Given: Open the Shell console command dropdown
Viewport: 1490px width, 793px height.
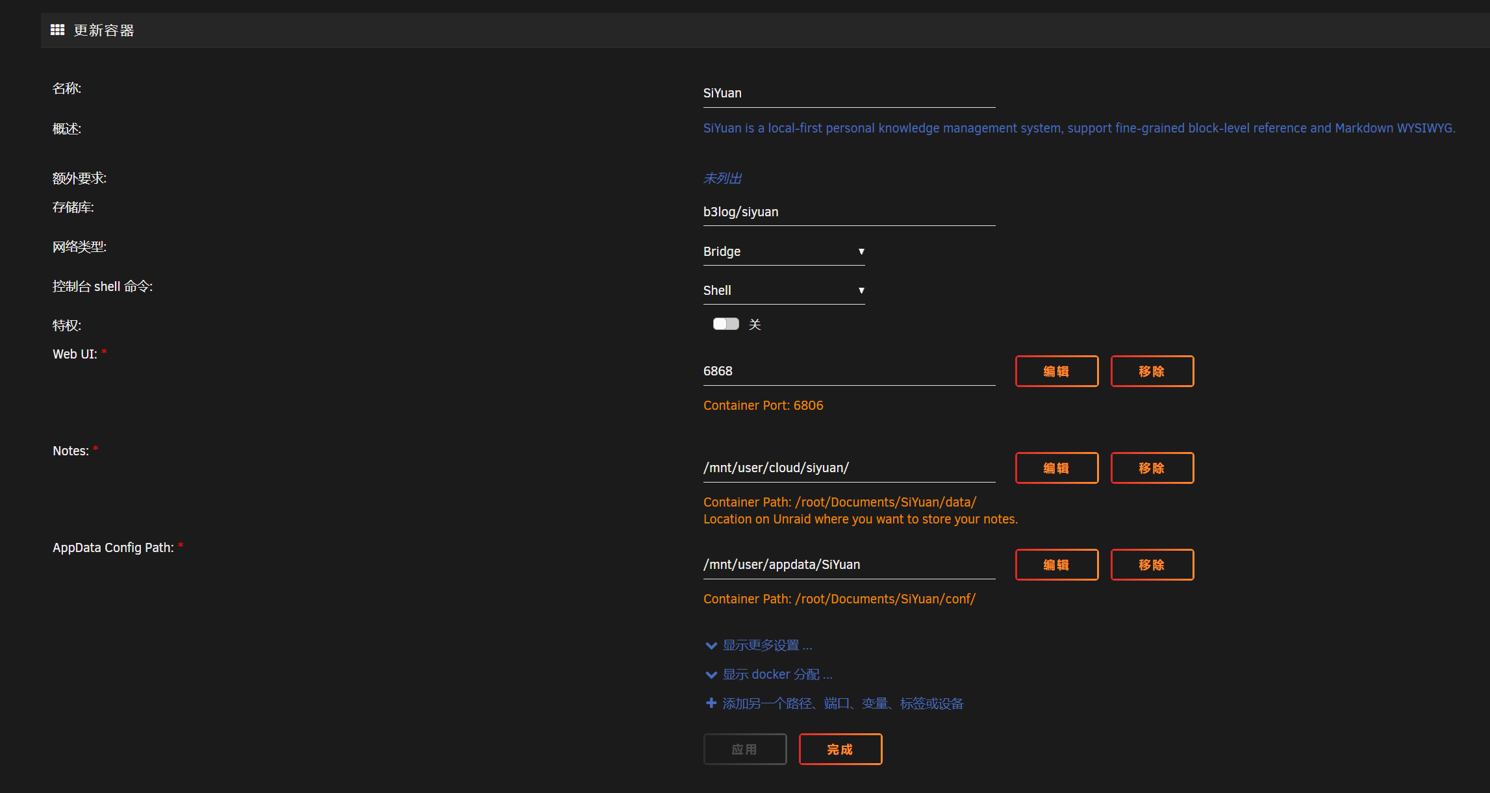Looking at the screenshot, I should [x=783, y=290].
